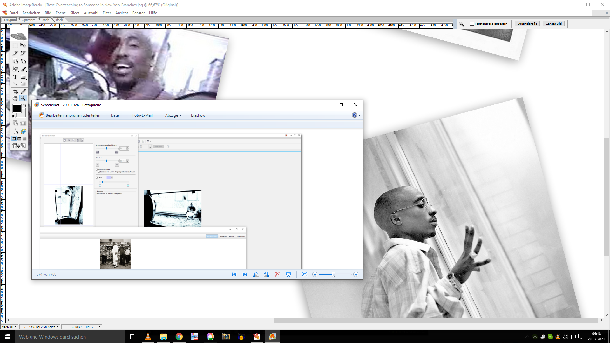Expand Datei dropdown in Fotogalerie
The image size is (610, 343).
pos(117,115)
